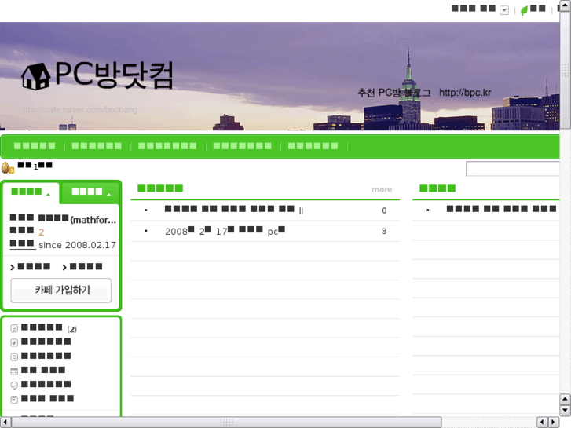This screenshot has height=428, width=571.
Task: Click the small arrow on the white tab
Action: pyautogui.click(x=48, y=195)
